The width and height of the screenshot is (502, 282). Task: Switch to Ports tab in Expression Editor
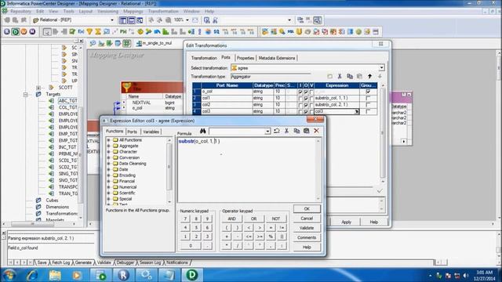click(x=133, y=132)
